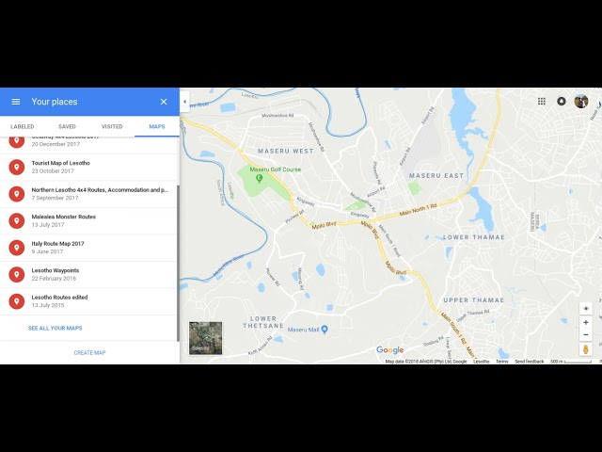Open the hamburger menu in Your places
This screenshot has height=452, width=602.
pos(16,102)
